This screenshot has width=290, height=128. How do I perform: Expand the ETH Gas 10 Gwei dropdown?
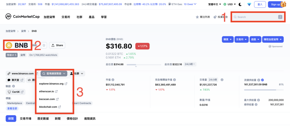click(190, 4)
